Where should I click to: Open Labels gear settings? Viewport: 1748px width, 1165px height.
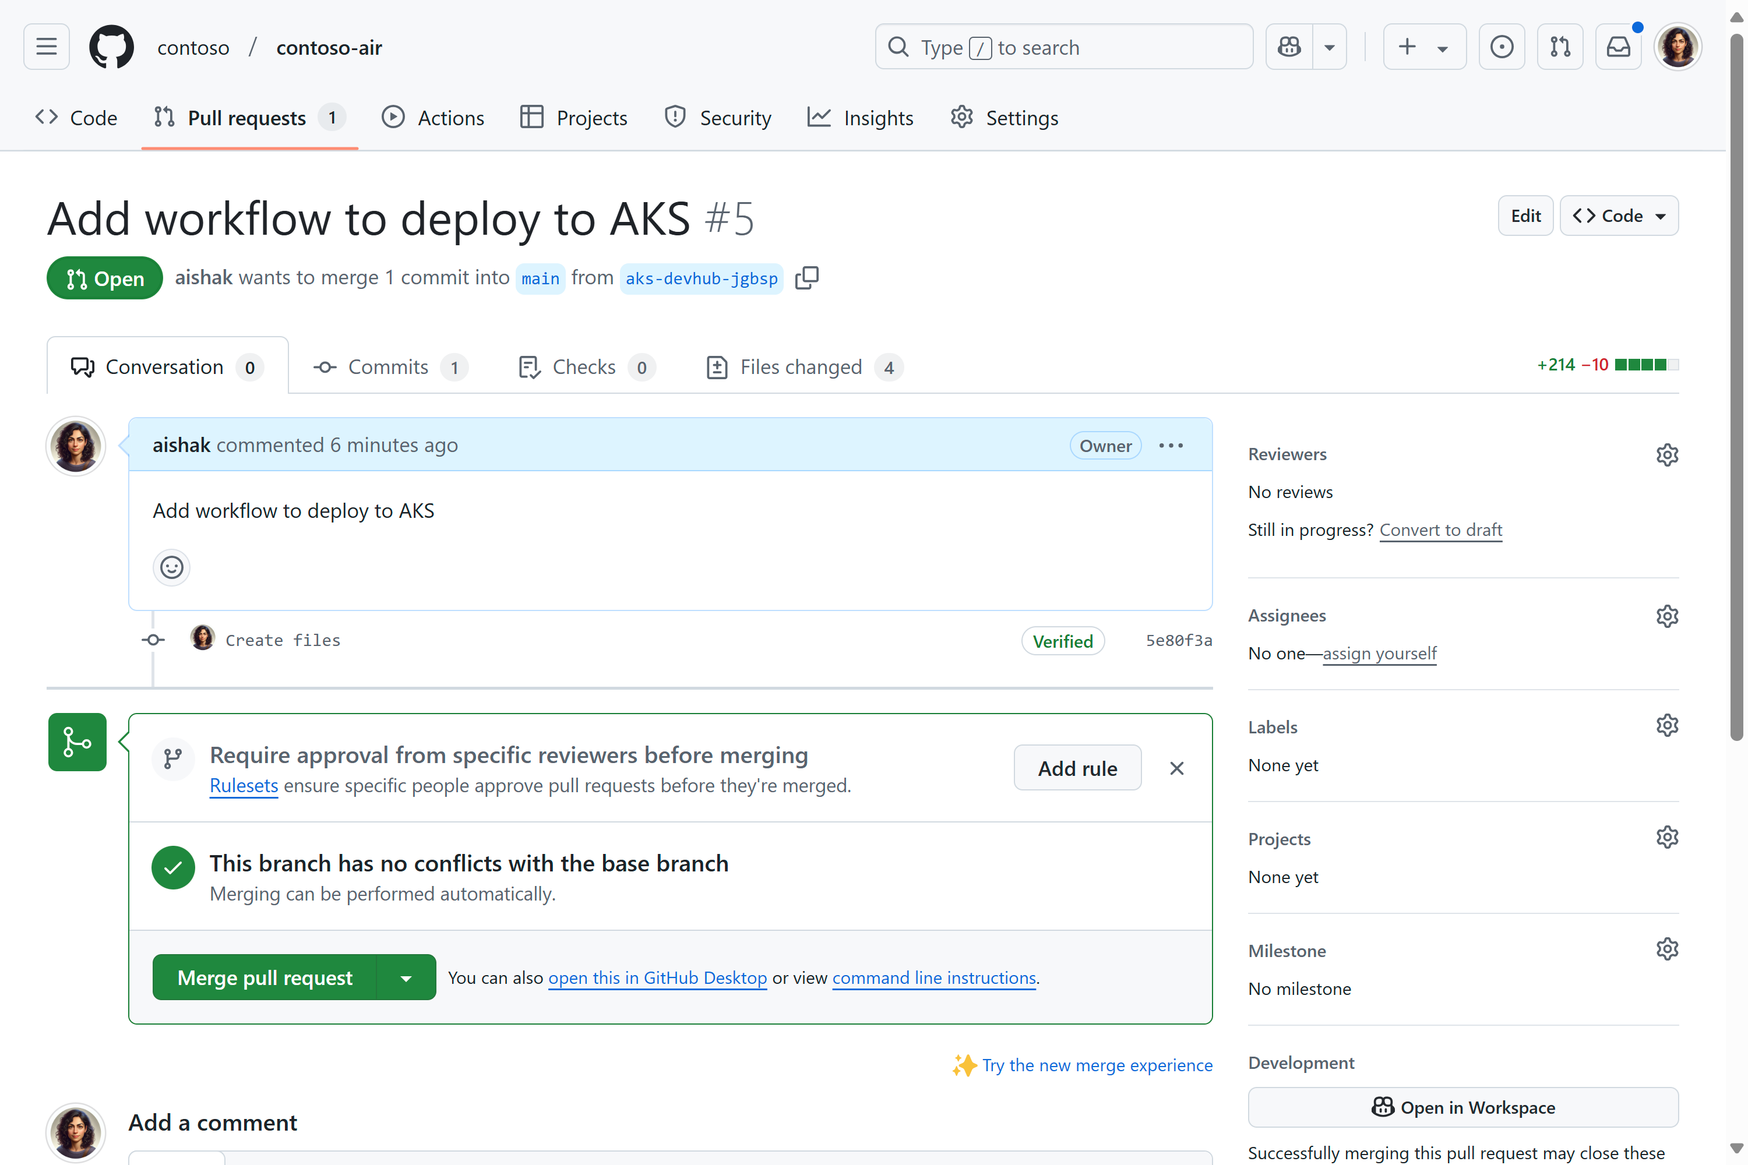pyautogui.click(x=1667, y=726)
